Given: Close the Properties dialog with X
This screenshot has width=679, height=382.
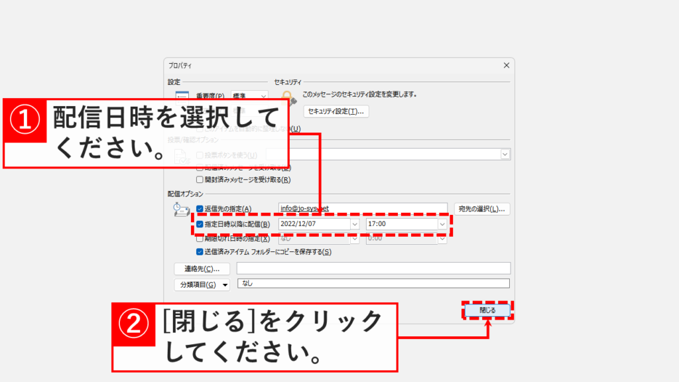Looking at the screenshot, I should point(507,66).
